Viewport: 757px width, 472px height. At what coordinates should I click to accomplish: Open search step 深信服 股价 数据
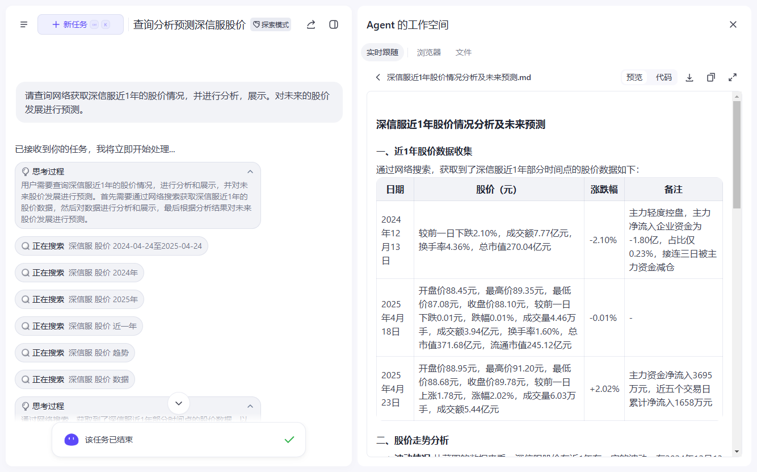(75, 379)
